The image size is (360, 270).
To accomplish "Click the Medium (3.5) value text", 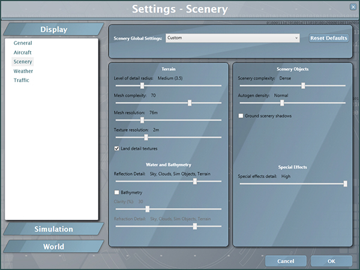I will [170, 78].
